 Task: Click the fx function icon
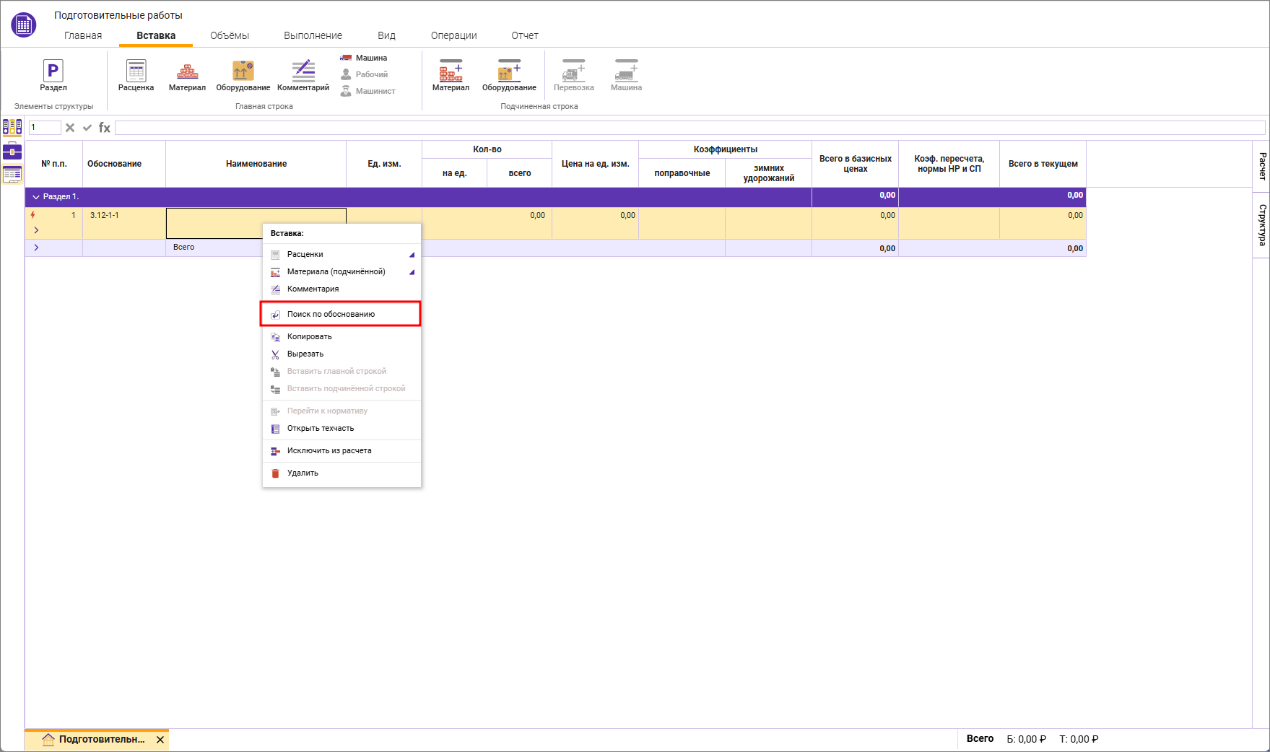[105, 128]
